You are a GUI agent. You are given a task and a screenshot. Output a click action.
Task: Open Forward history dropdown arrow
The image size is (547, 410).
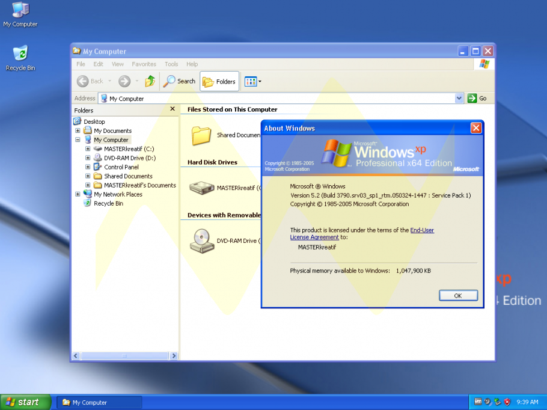click(137, 81)
